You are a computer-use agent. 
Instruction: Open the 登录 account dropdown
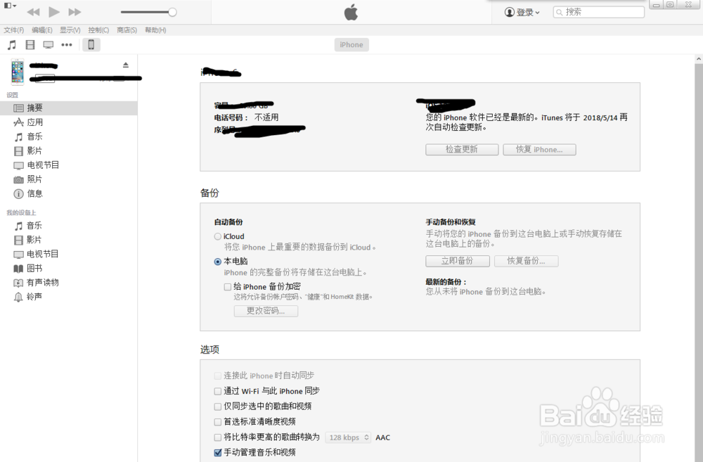point(522,13)
